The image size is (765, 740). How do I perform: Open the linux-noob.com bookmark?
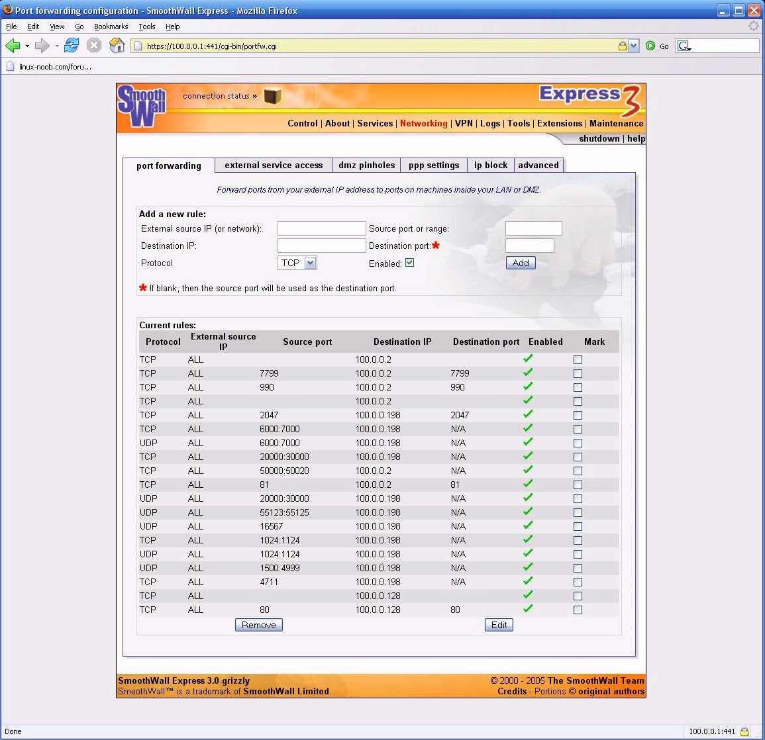[49, 67]
